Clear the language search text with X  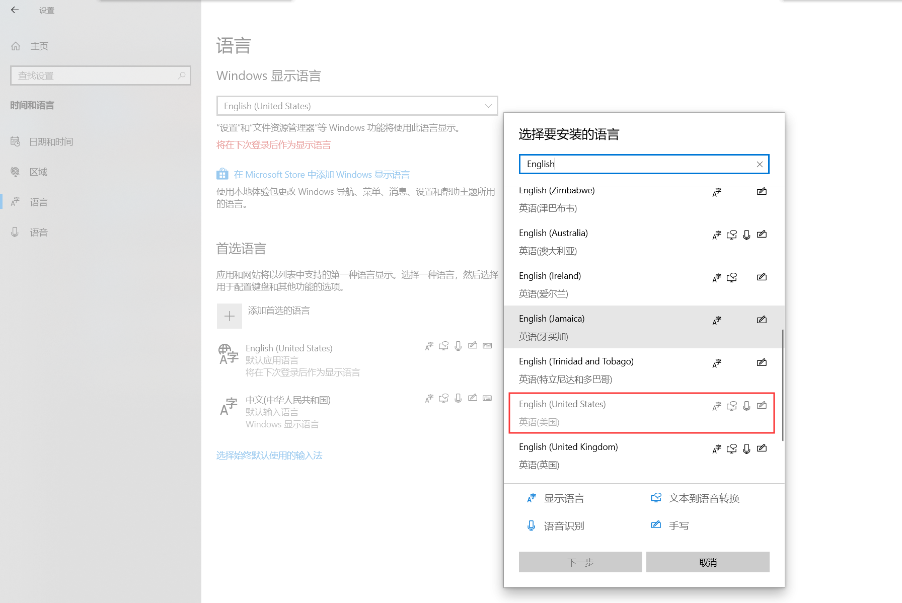[x=760, y=164]
